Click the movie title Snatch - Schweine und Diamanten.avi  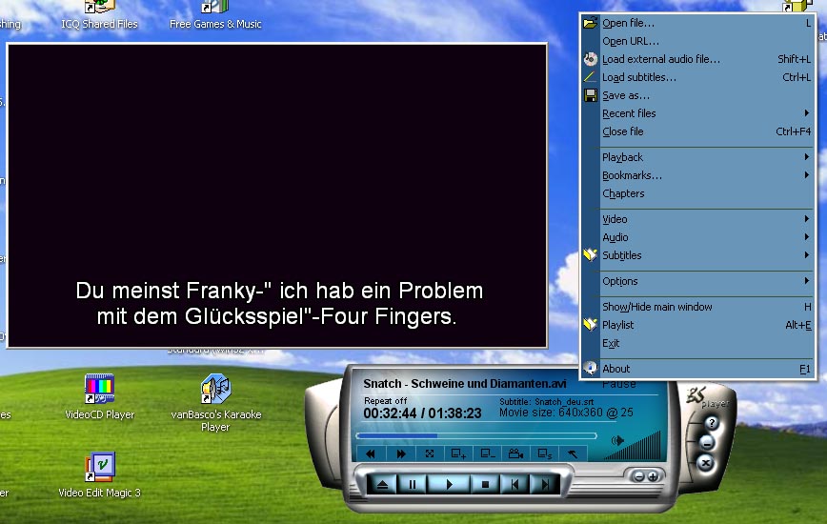click(x=465, y=384)
